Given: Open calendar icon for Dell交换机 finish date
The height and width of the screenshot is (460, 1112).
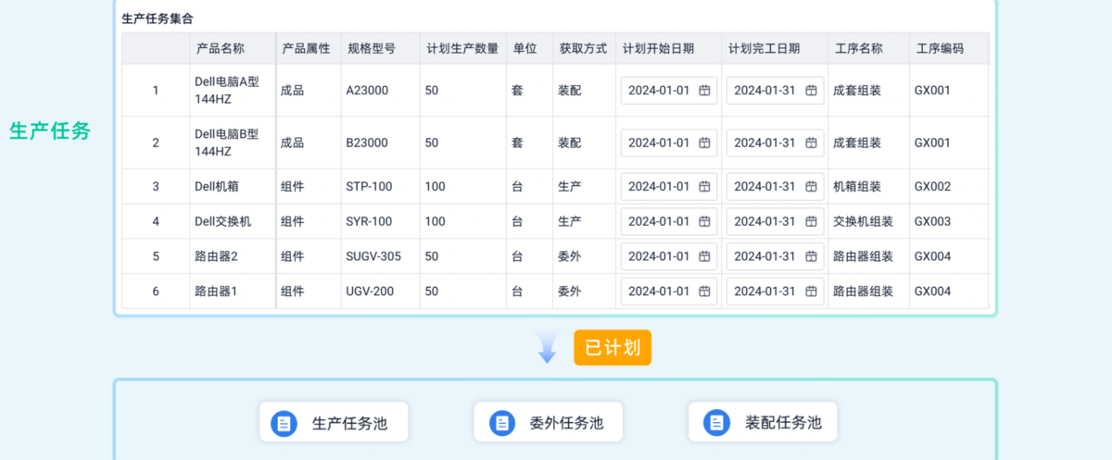Looking at the screenshot, I should click(811, 221).
